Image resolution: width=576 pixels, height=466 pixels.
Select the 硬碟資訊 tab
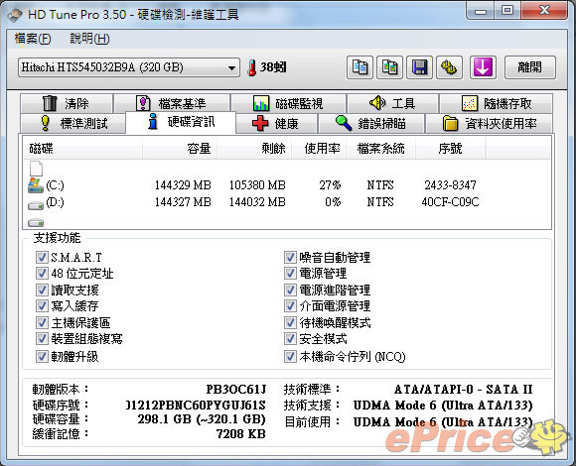tap(181, 122)
